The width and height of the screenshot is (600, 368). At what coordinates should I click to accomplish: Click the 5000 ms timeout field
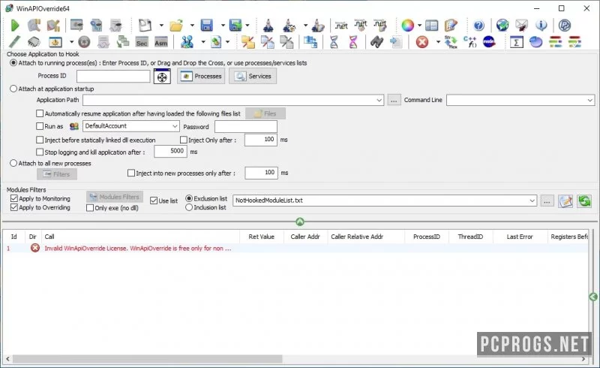[170, 151]
